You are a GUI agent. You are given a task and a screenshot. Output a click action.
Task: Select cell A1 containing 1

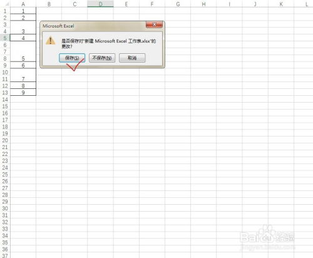click(x=23, y=11)
